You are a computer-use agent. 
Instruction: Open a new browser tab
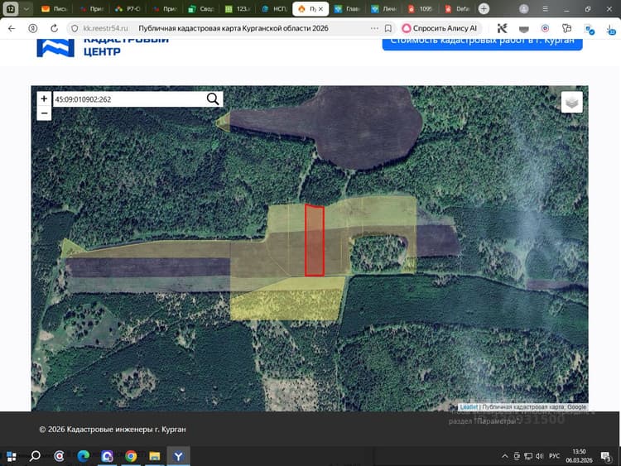(x=484, y=9)
